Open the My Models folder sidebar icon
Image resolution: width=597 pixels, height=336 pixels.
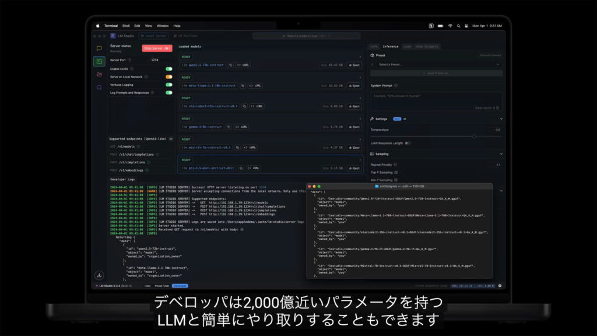click(x=99, y=74)
